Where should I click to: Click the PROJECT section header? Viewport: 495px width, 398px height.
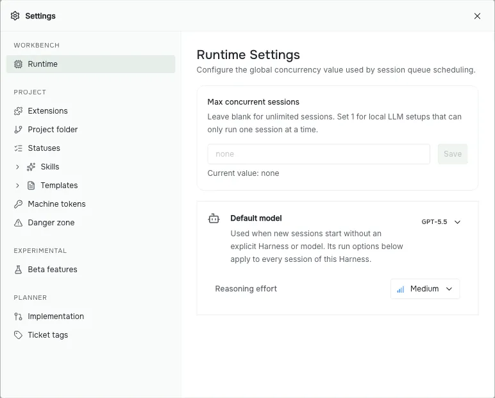click(x=29, y=92)
